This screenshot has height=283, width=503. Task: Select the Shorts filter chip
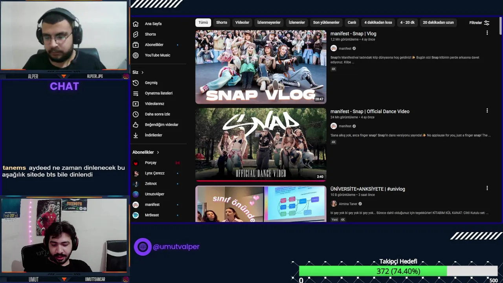[222, 22]
